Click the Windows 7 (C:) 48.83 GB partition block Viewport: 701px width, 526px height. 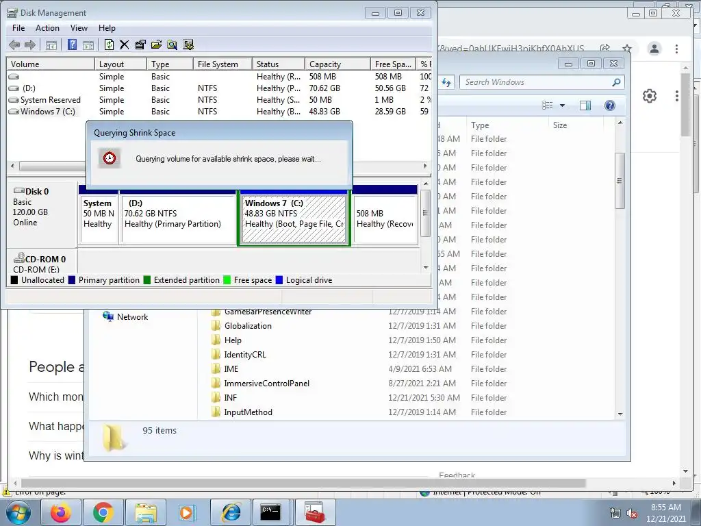pyautogui.click(x=294, y=219)
